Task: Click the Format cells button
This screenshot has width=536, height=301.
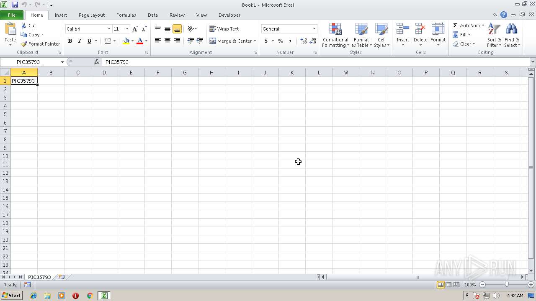Action: pos(438,36)
